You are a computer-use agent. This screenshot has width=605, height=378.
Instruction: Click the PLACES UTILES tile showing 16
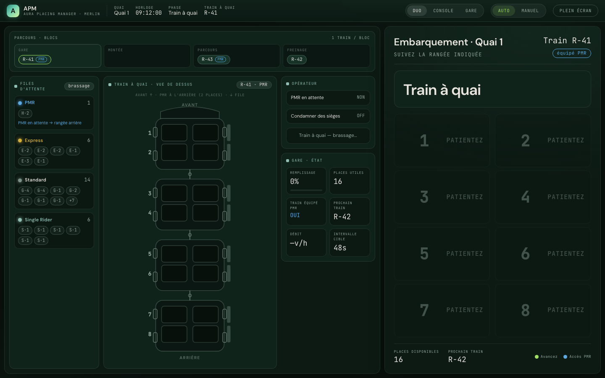(x=350, y=181)
